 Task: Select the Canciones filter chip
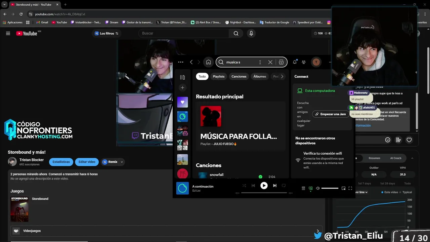(x=239, y=76)
